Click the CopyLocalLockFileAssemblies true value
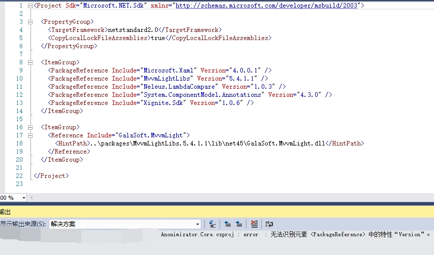Image resolution: width=434 pixels, height=255 pixels. coord(158,38)
